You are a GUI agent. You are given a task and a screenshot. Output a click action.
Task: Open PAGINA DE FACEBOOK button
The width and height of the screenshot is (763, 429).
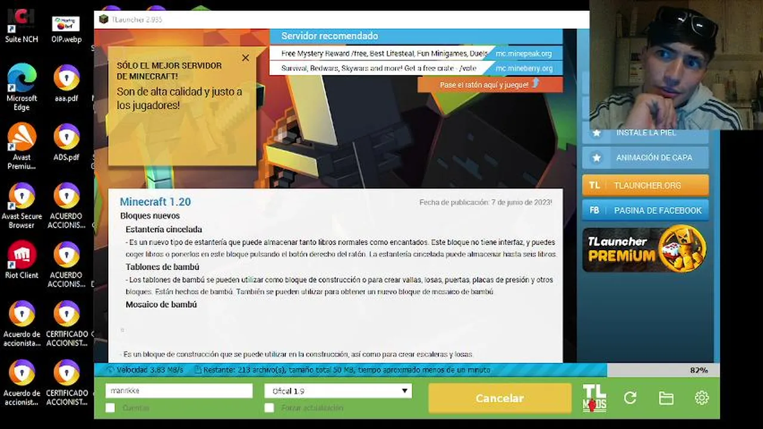[645, 210]
